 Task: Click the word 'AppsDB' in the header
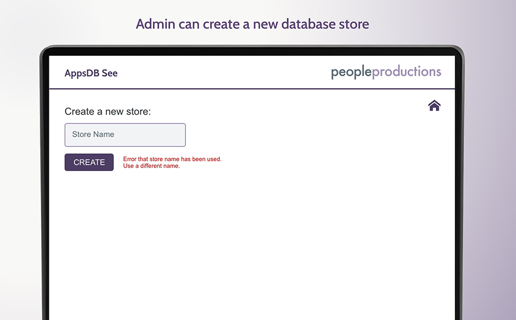click(x=82, y=73)
